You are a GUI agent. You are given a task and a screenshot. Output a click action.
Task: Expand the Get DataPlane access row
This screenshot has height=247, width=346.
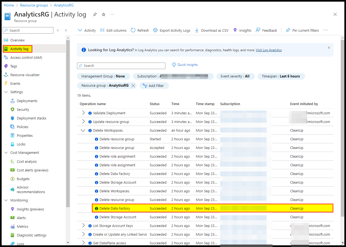click(x=83, y=243)
